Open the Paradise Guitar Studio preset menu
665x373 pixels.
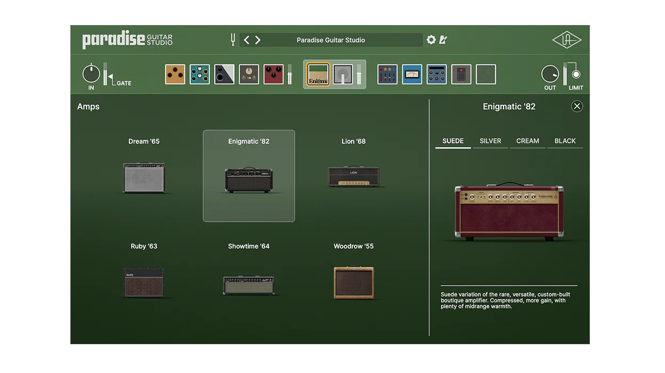click(330, 40)
